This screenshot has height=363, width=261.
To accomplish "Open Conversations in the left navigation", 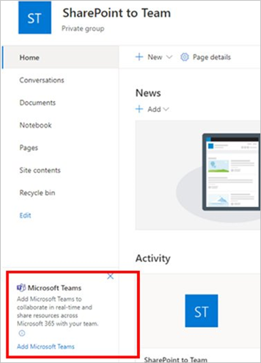I will click(x=41, y=80).
